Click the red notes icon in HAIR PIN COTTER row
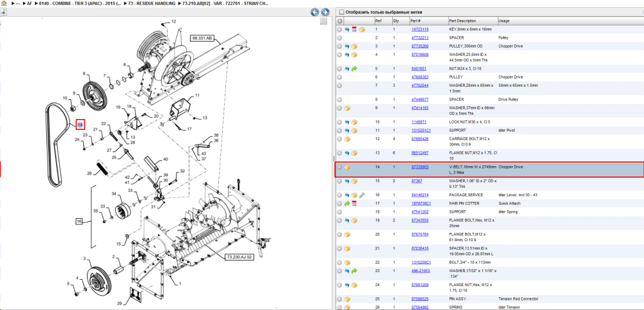The width and height of the screenshot is (644, 310). 354,204
